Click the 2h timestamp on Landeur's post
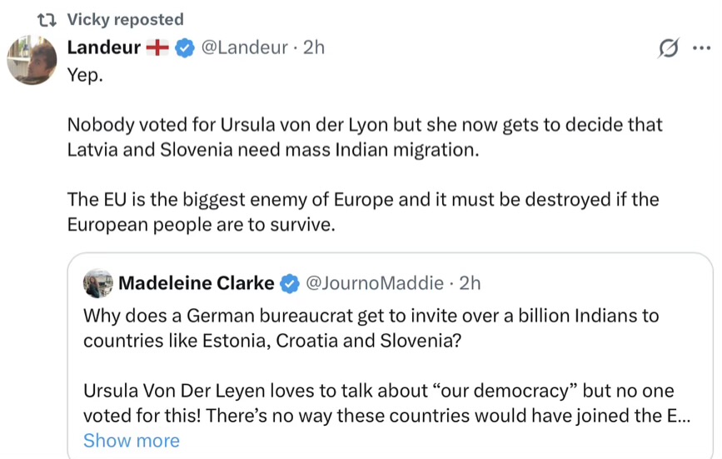The image size is (722, 459). 314,48
